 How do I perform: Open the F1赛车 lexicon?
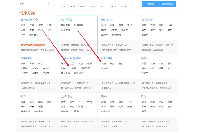pyautogui.click(x=64, y=126)
